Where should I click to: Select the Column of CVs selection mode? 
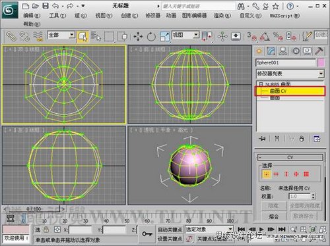286,174
